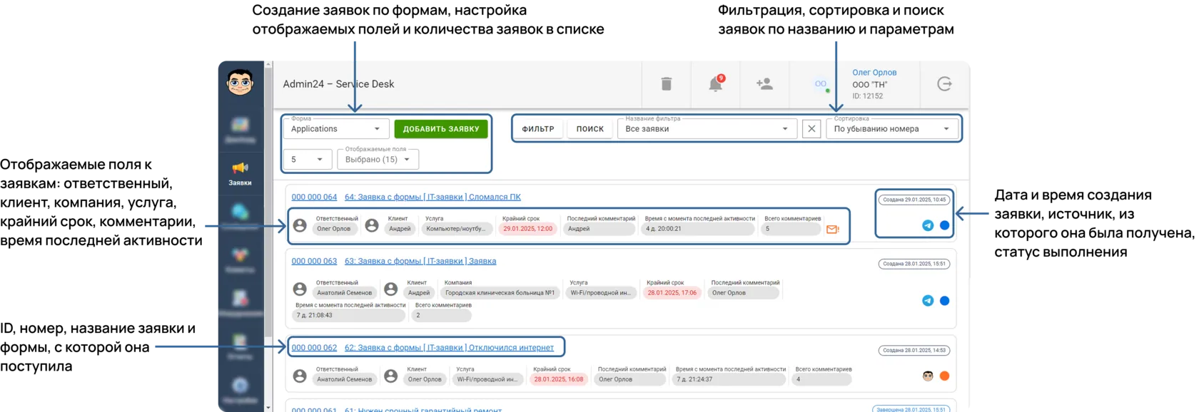1199x412 pixels.
Task: Click the ФИЛЬТР button
Action: (538, 129)
